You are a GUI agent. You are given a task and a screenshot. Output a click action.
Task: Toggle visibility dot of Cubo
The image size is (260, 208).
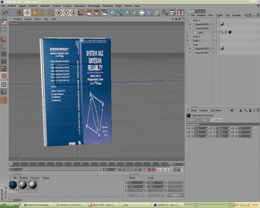tap(214, 32)
